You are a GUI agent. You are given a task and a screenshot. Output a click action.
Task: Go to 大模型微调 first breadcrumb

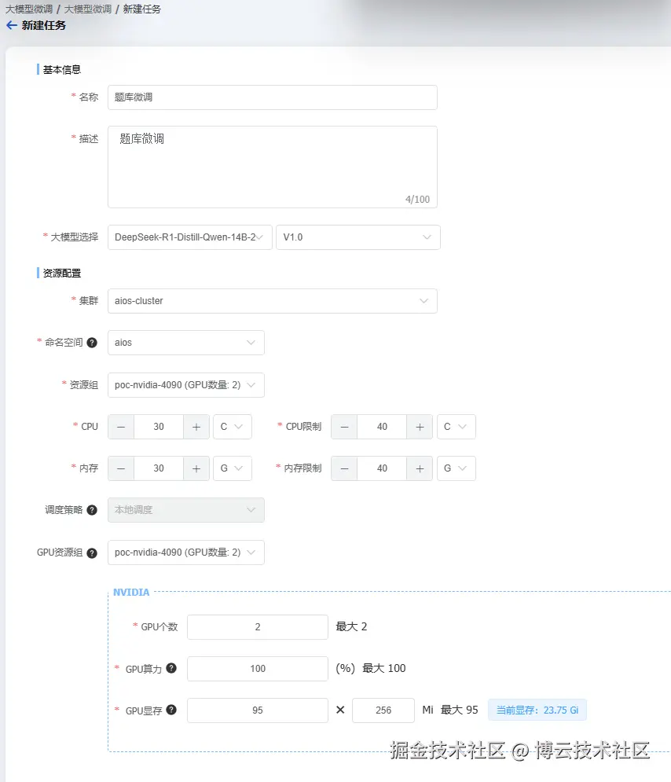tap(29, 9)
